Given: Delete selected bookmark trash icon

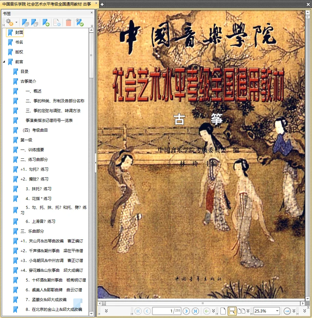Looking at the screenshot, I should (68, 22).
